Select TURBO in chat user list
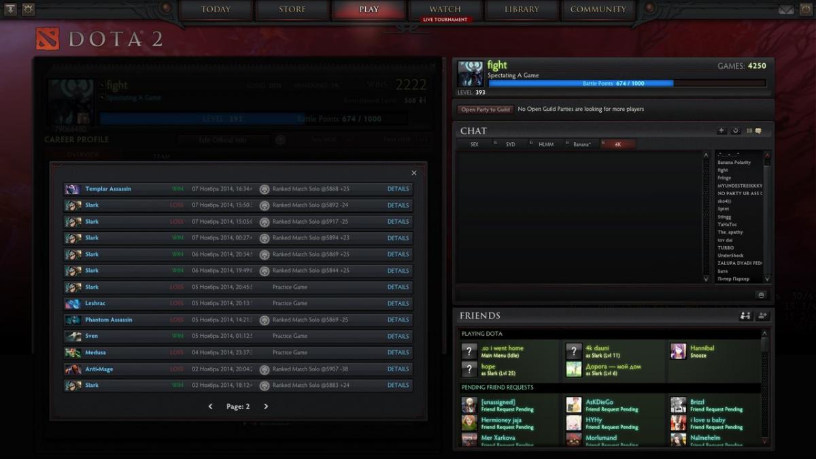The width and height of the screenshot is (816, 459). 726,248
